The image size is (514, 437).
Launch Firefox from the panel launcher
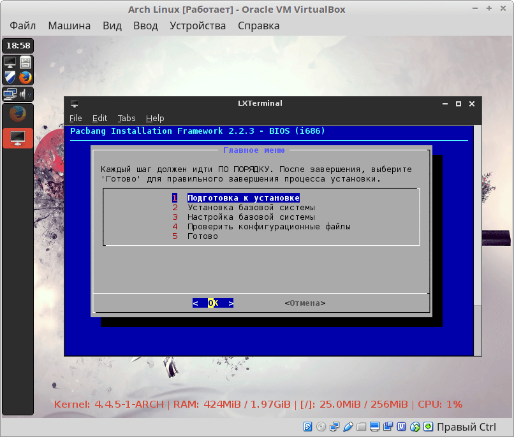pos(26,78)
